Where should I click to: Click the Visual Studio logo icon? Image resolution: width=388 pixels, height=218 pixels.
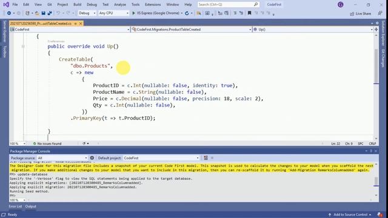(x=6, y=4)
